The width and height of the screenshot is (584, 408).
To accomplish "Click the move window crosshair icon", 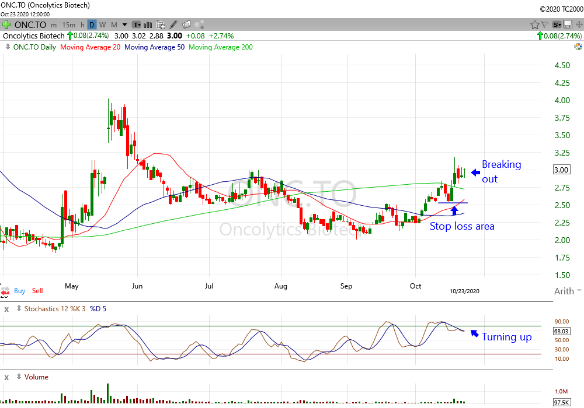I will [579, 25].
